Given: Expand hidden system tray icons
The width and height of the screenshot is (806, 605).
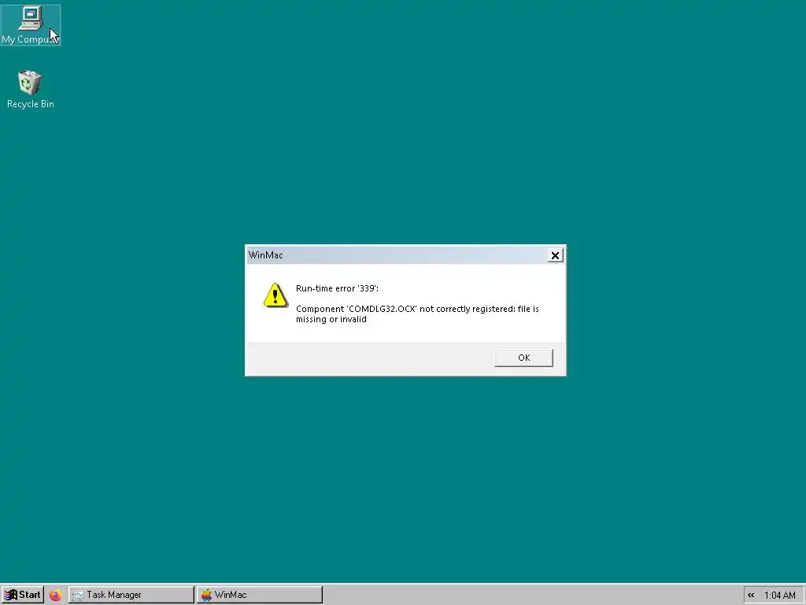Looking at the screenshot, I should click(751, 596).
